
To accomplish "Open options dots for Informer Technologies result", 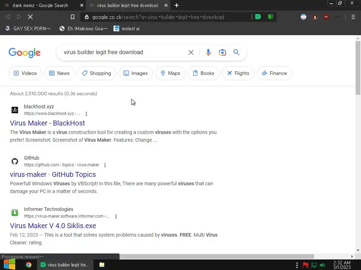I will [116, 217].
